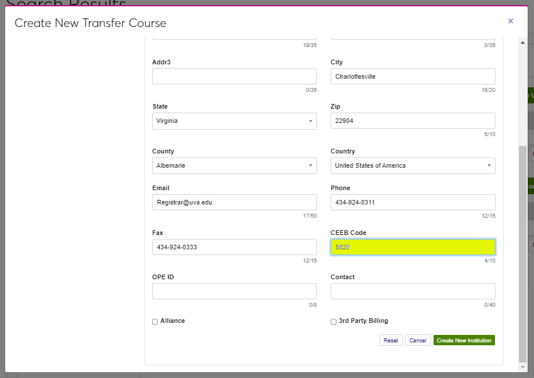This screenshot has height=378, width=534.
Task: Click the Email field with Registrar@uva.edu
Action: [x=234, y=202]
